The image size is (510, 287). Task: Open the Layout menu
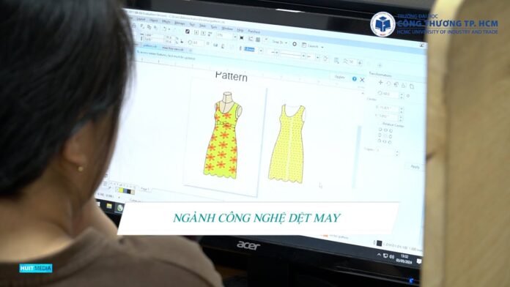click(x=141, y=20)
